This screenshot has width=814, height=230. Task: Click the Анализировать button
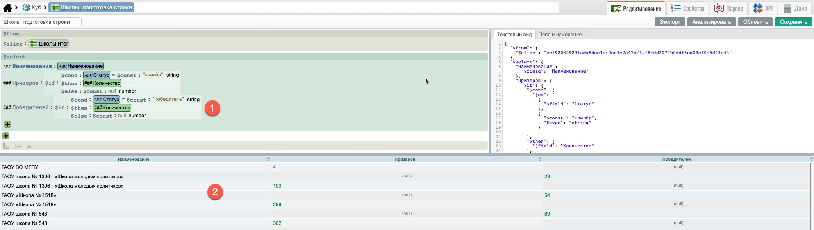click(711, 22)
